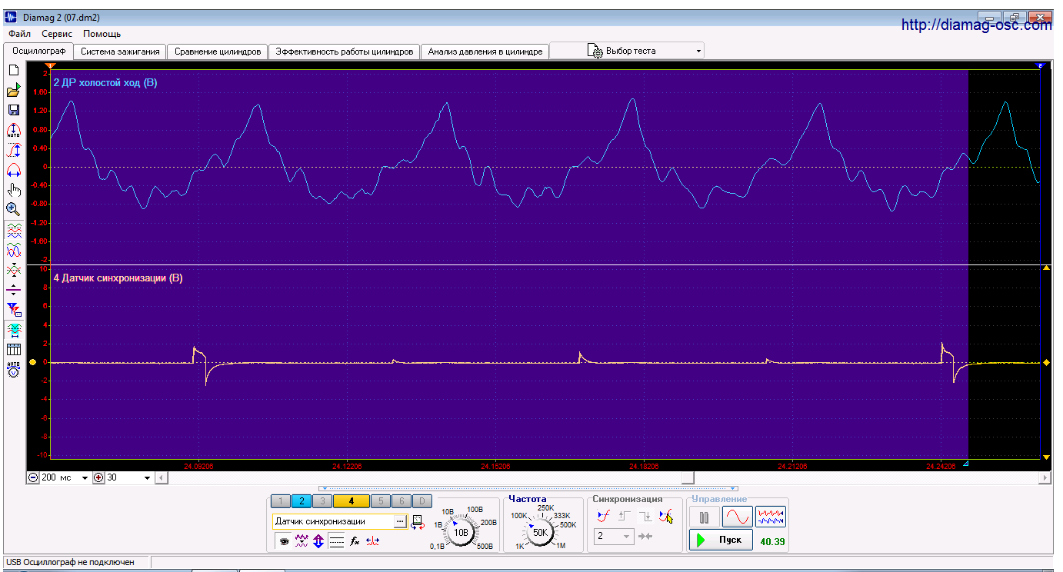Select the red sine wave mode button
The image size is (1063, 572).
coord(737,517)
